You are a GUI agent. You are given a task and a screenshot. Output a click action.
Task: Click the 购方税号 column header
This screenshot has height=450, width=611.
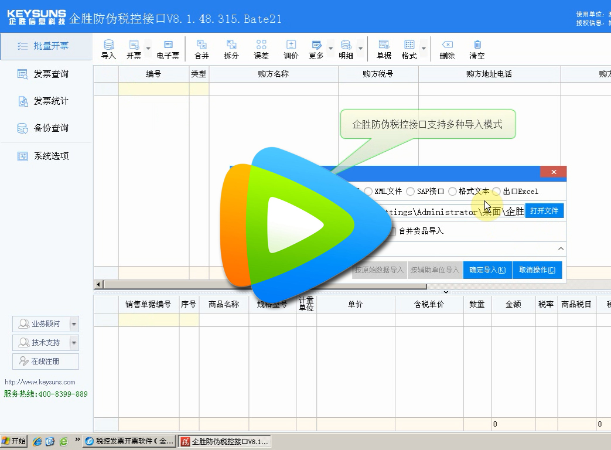point(378,74)
